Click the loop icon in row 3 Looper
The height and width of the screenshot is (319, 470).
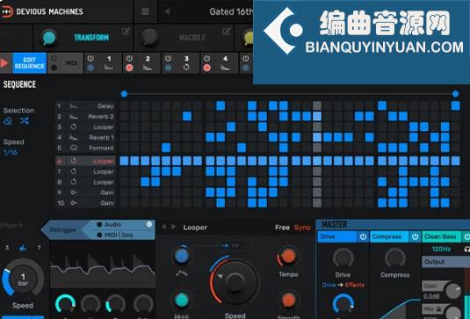click(74, 127)
